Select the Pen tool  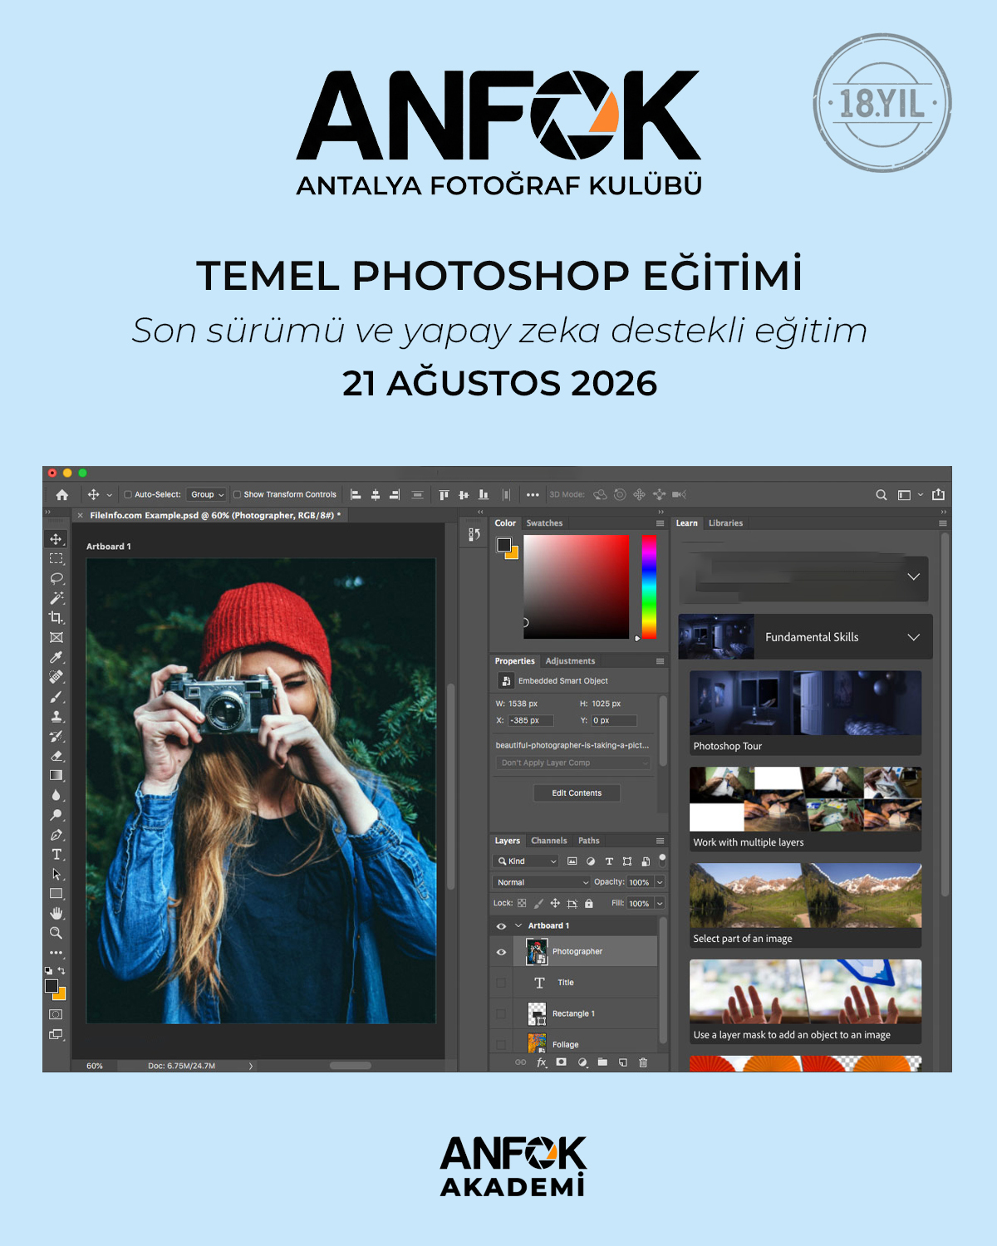(x=56, y=835)
